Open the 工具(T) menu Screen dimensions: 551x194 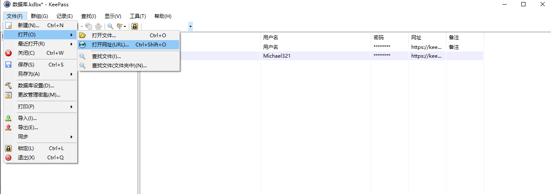point(138,16)
